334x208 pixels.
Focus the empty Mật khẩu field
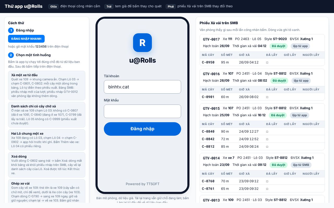[142, 111]
